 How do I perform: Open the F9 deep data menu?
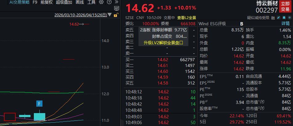click(x=35, y=2)
